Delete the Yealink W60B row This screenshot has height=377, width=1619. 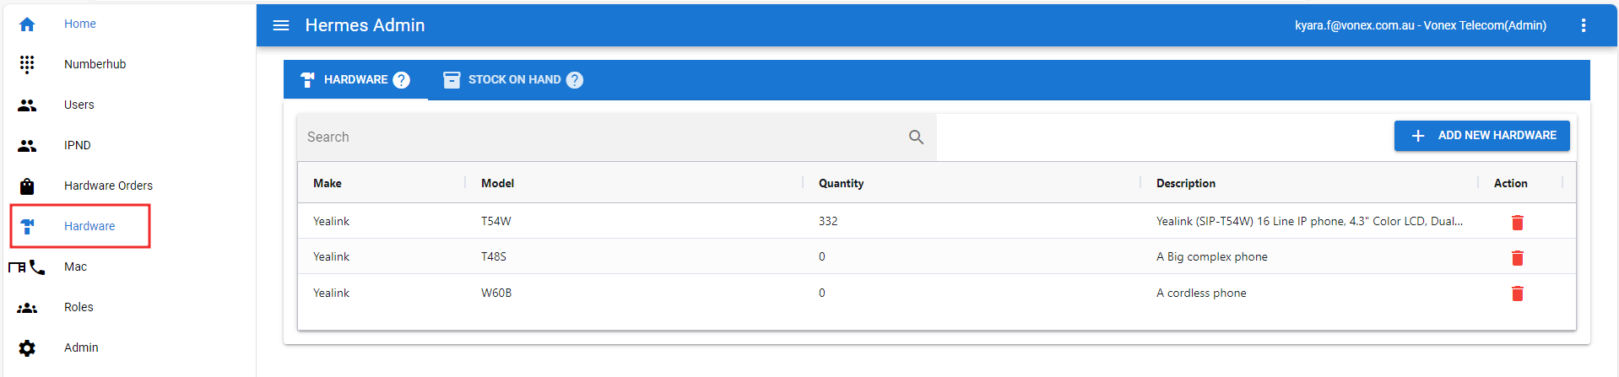(1517, 294)
